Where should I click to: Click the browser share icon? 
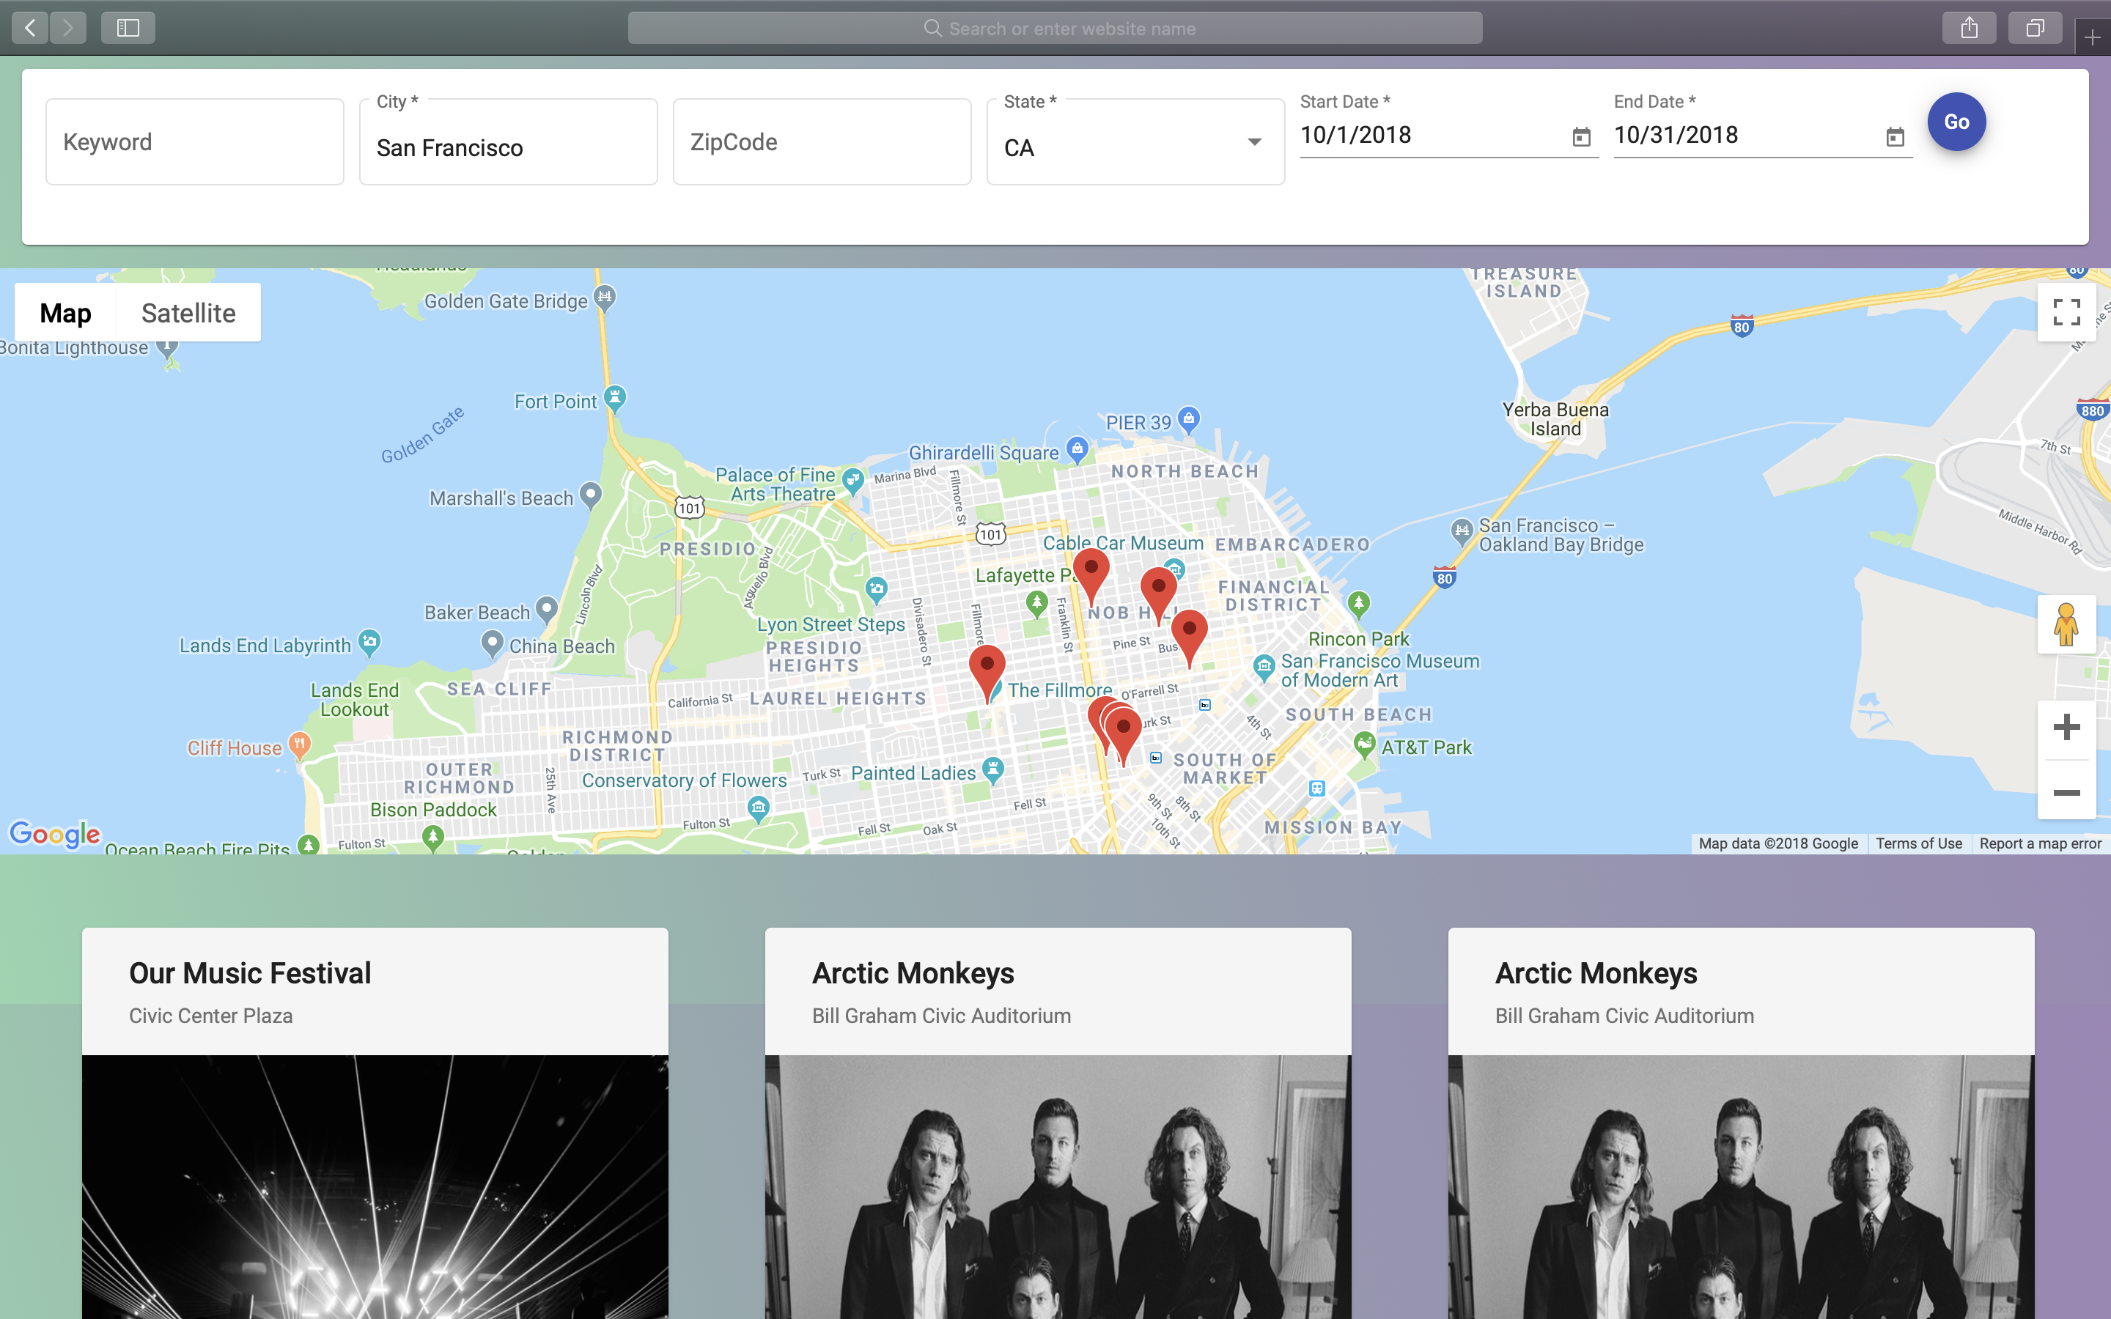(1969, 28)
